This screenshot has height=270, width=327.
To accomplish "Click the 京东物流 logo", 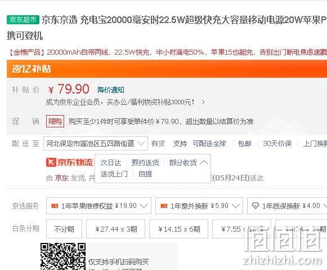I will (69, 162).
